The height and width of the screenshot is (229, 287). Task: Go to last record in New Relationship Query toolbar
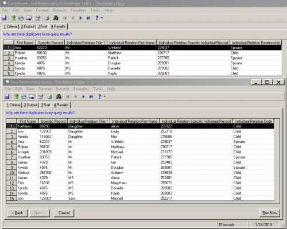91,96
